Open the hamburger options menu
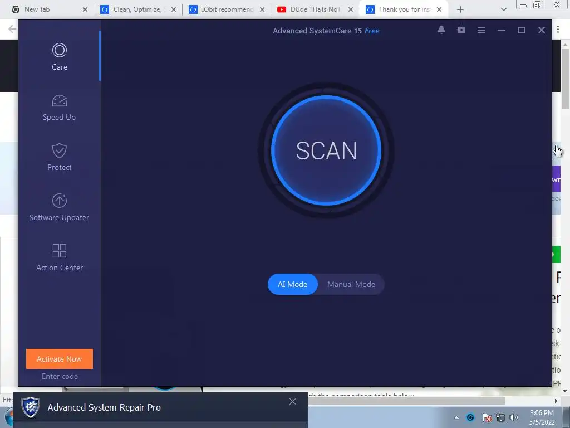This screenshot has width=570, height=428. point(481,30)
